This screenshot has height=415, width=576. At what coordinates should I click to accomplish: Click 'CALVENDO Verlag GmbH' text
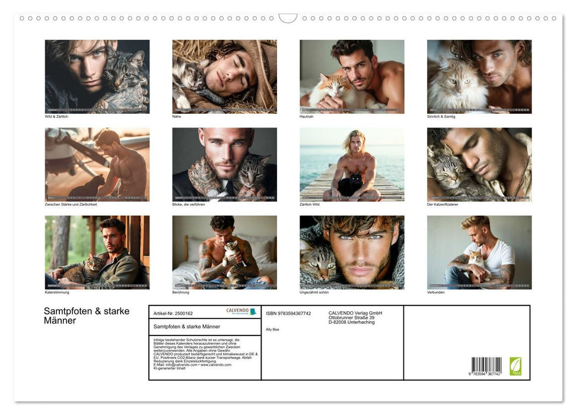tap(355, 313)
